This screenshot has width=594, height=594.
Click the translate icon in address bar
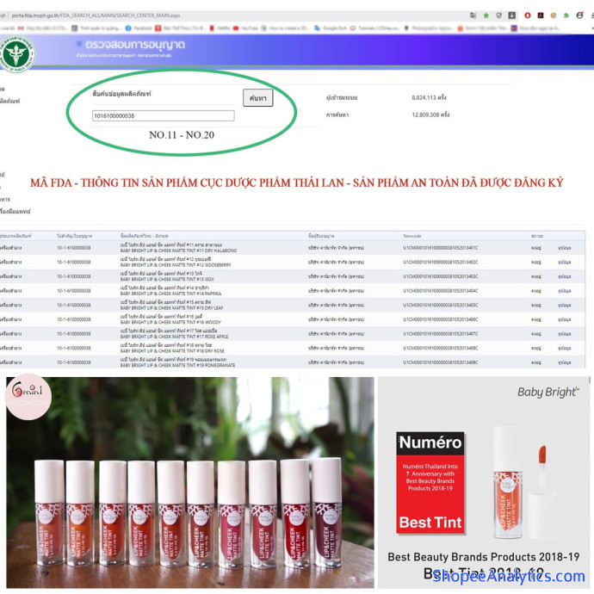(x=473, y=15)
